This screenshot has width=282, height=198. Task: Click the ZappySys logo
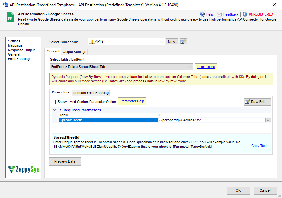point(23,169)
